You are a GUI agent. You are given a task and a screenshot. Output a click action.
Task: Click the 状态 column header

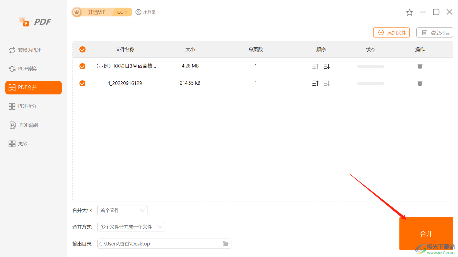371,50
